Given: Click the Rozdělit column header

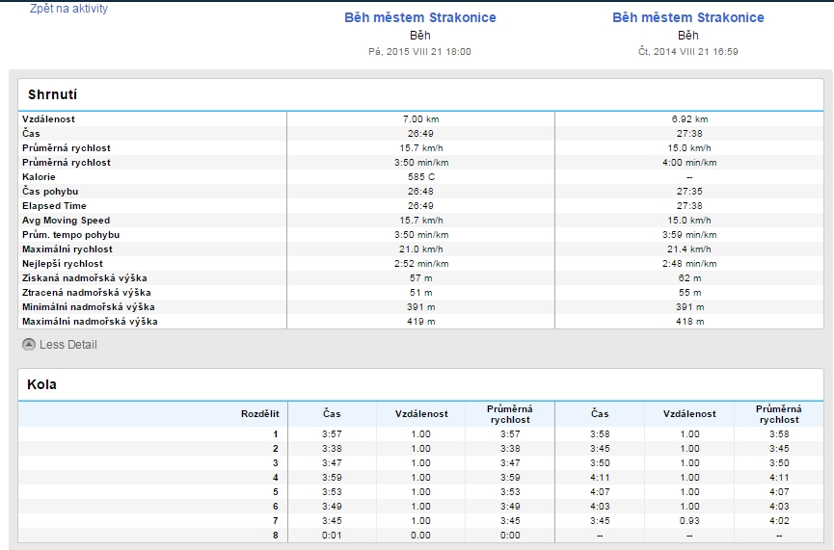Looking at the screenshot, I should point(259,414).
